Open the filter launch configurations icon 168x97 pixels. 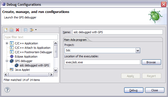[x=32, y=30]
